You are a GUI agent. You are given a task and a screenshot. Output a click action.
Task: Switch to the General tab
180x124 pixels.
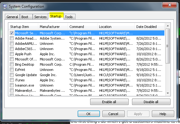click(12, 17)
